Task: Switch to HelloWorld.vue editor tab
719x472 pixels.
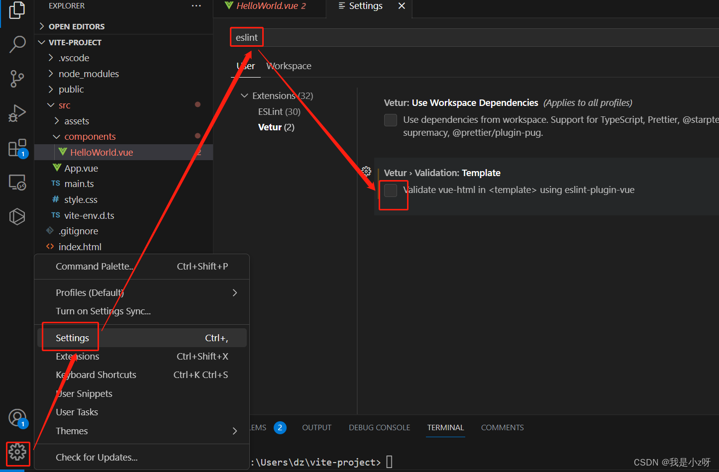Action: tap(269, 6)
